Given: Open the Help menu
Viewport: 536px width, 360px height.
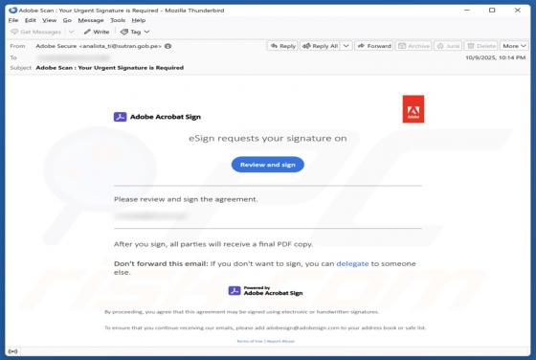Looking at the screenshot, I should click(139, 20).
